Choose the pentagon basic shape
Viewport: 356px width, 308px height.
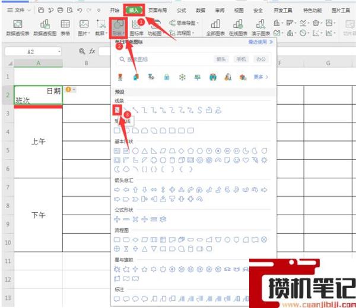click(190, 151)
